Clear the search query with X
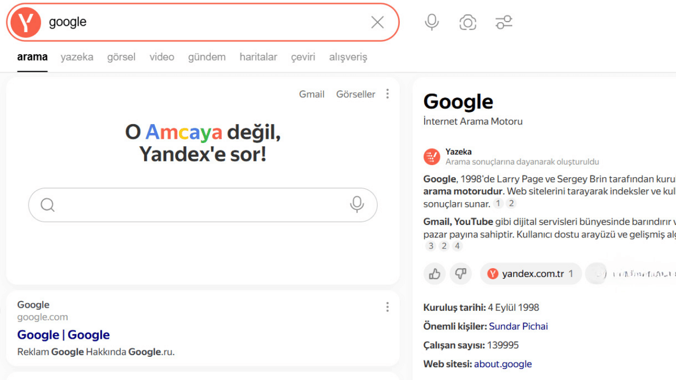The height and width of the screenshot is (380, 676). 377,22
